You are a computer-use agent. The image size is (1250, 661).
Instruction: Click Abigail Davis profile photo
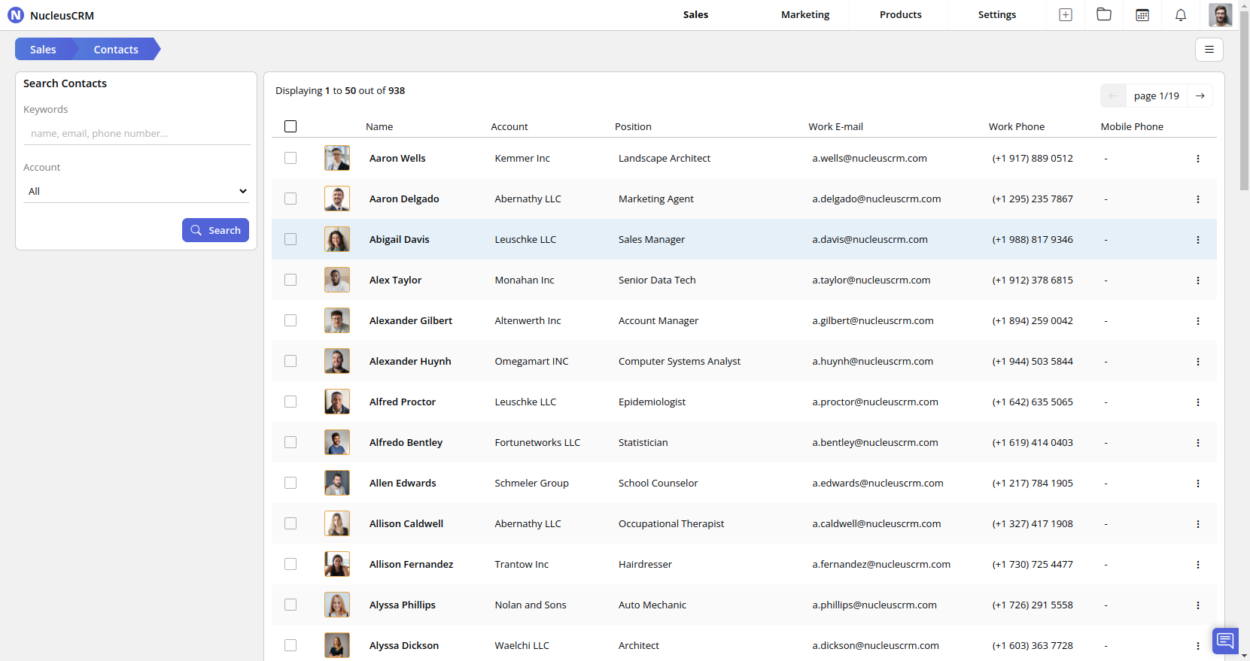click(337, 239)
